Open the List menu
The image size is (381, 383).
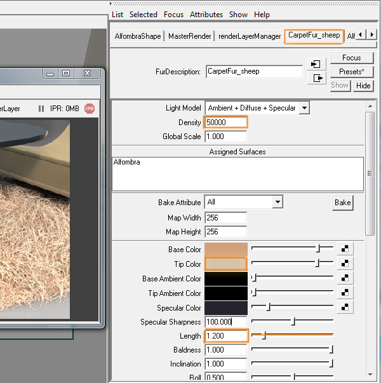(117, 15)
